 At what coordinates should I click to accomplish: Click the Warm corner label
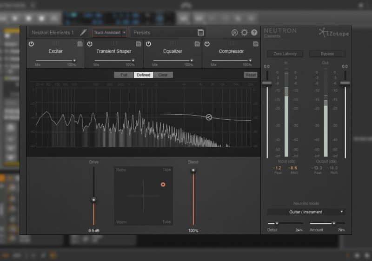121,222
